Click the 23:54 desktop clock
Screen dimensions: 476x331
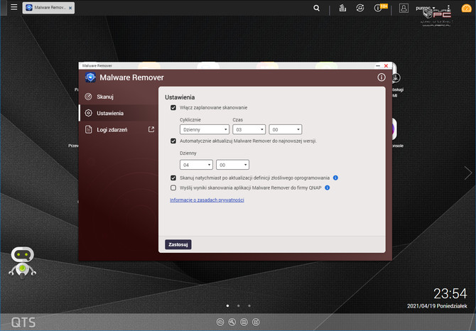point(450,293)
